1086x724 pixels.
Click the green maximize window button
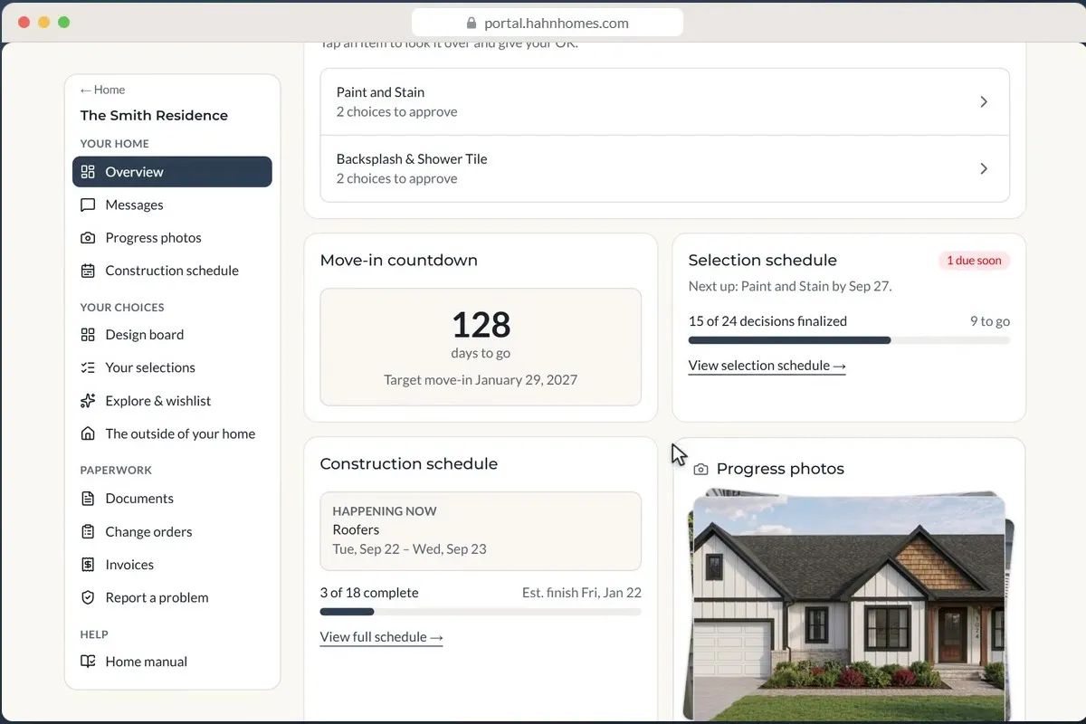tap(63, 23)
